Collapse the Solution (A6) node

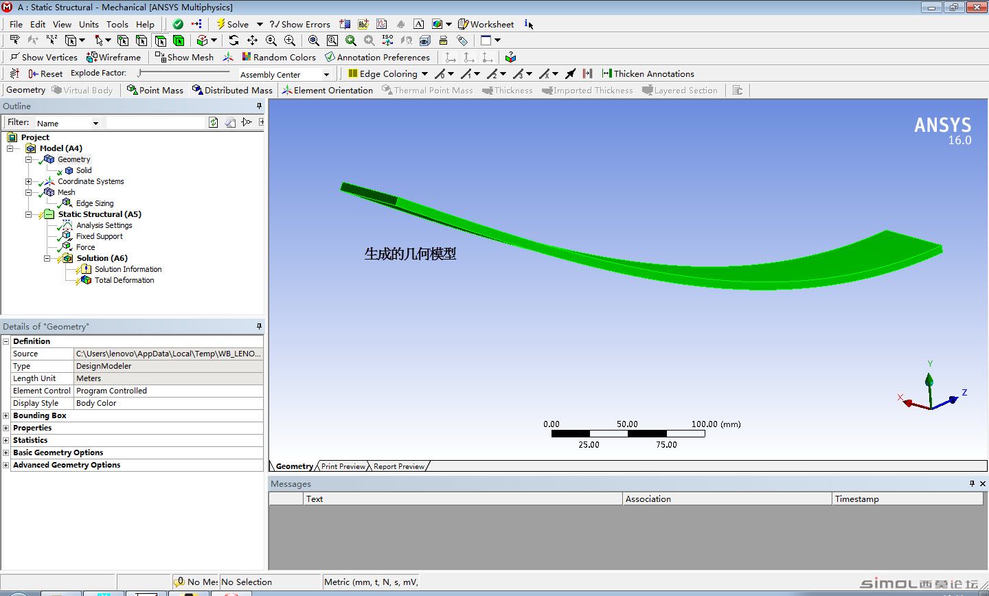pos(47,258)
